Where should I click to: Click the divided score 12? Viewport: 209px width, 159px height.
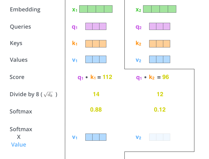pos(160,94)
